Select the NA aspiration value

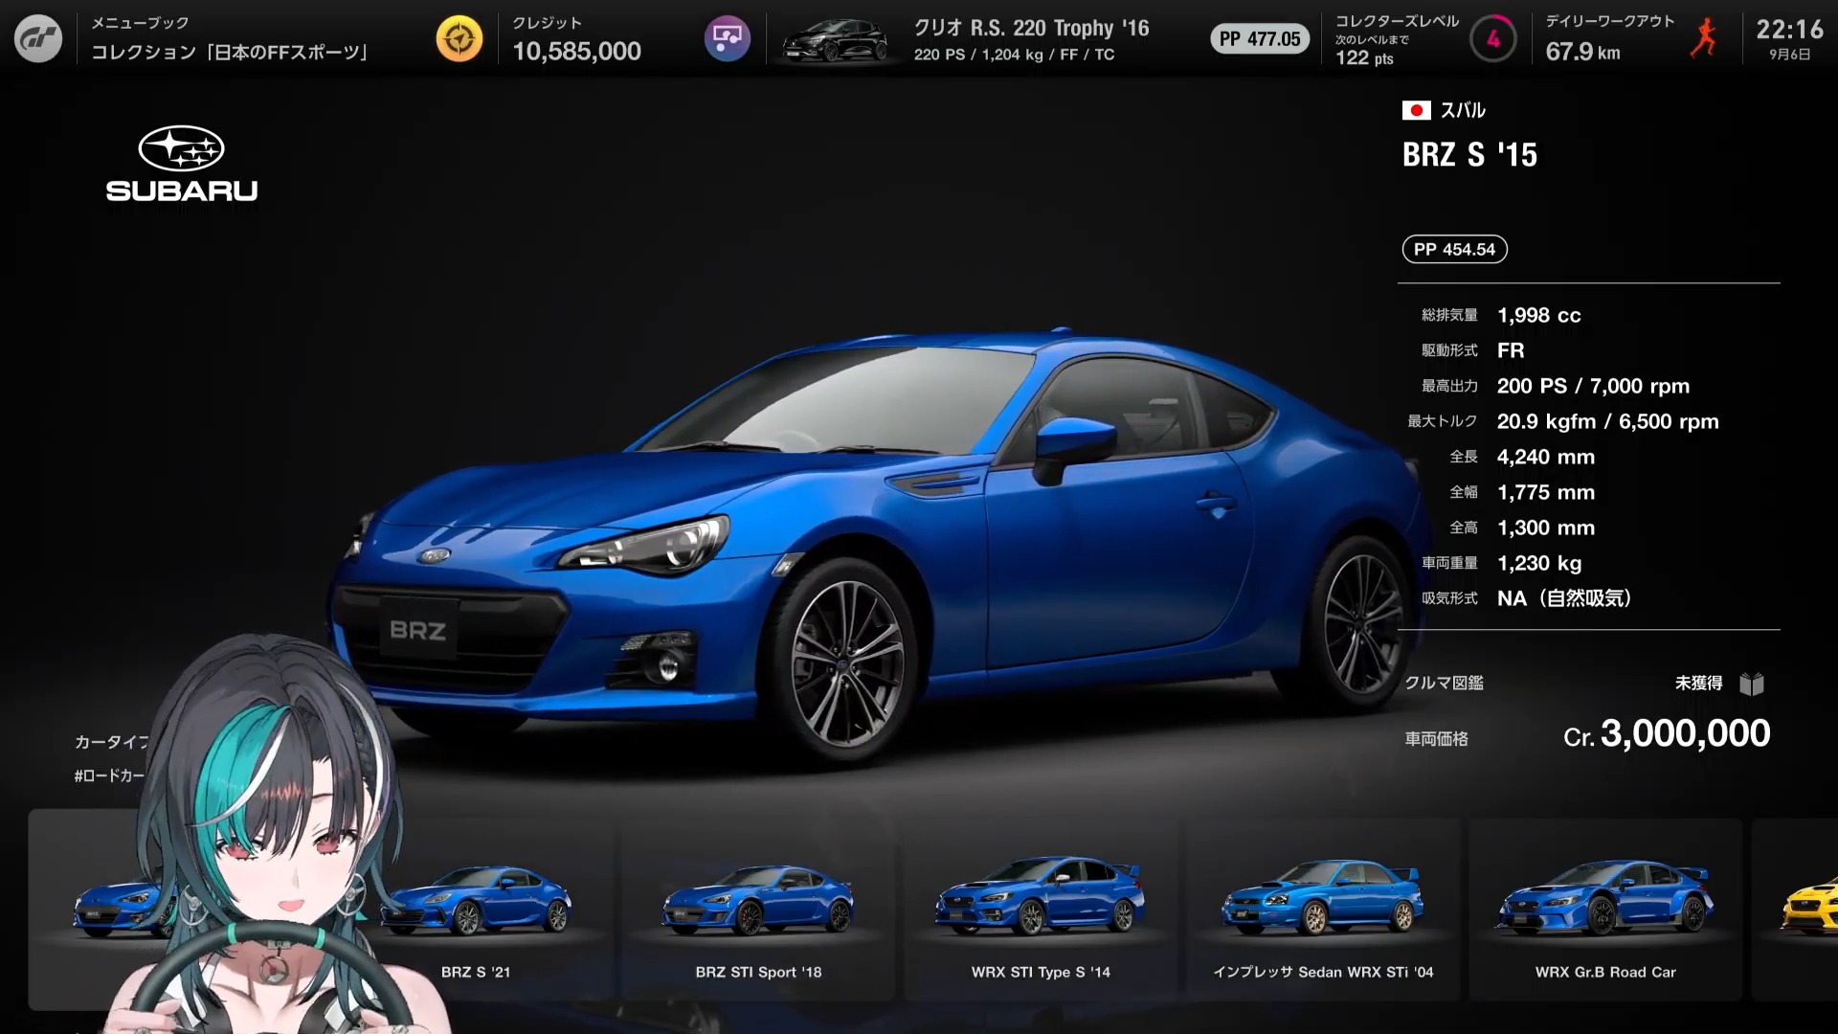[1564, 598]
